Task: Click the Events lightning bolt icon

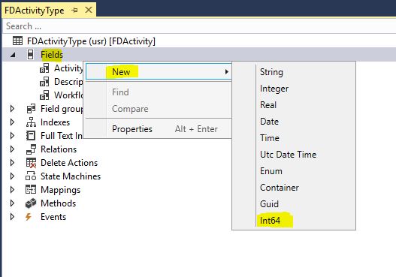Action: click(29, 217)
